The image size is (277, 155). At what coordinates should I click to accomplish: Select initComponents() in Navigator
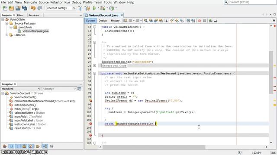click(25, 105)
